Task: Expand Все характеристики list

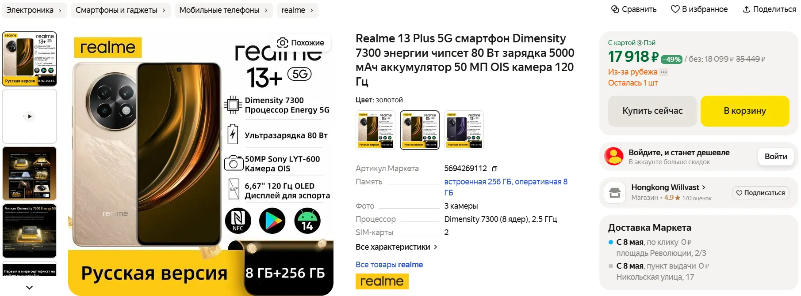Action: tap(396, 247)
